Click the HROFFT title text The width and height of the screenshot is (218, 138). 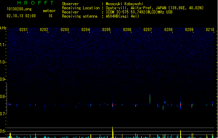pos(35,3)
